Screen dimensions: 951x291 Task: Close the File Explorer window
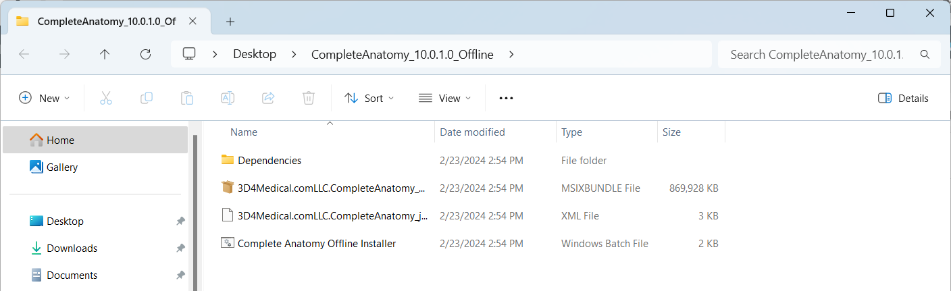(x=930, y=13)
